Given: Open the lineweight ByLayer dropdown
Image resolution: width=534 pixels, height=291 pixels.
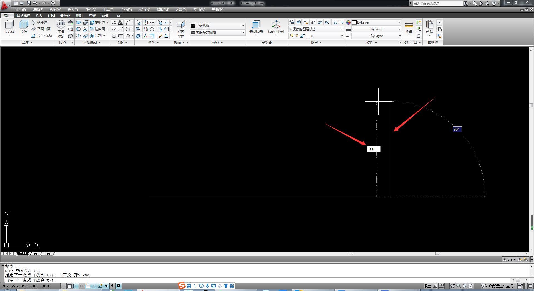Looking at the screenshot, I should 377,29.
